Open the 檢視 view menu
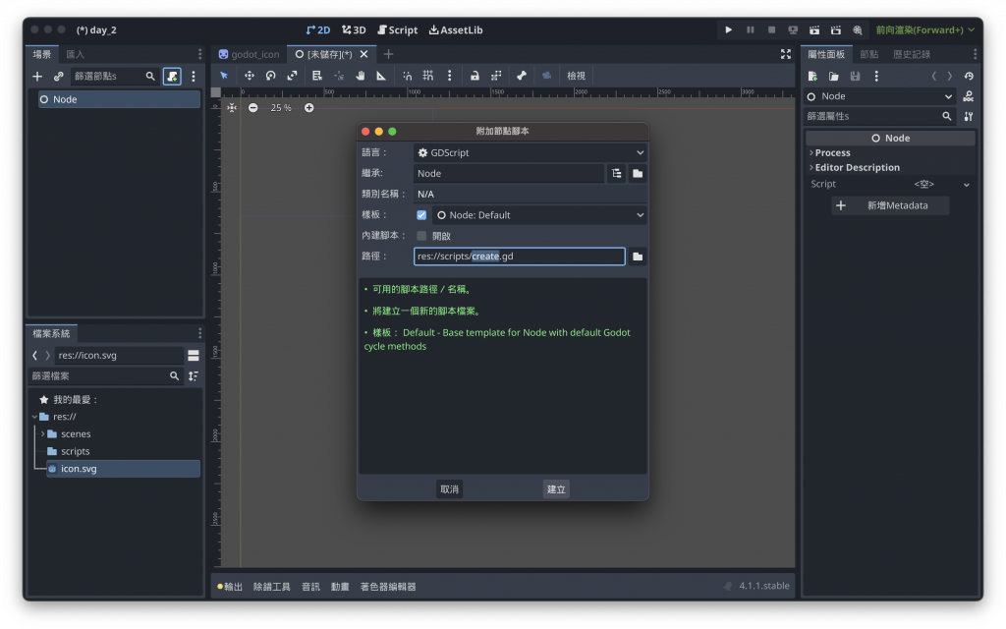Screen dimensions: 1006x629 (576, 76)
